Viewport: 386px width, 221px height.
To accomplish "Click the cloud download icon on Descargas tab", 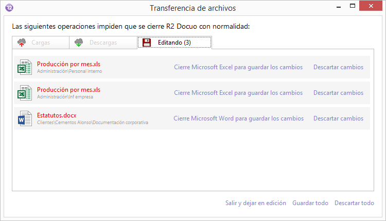I will 79,43.
